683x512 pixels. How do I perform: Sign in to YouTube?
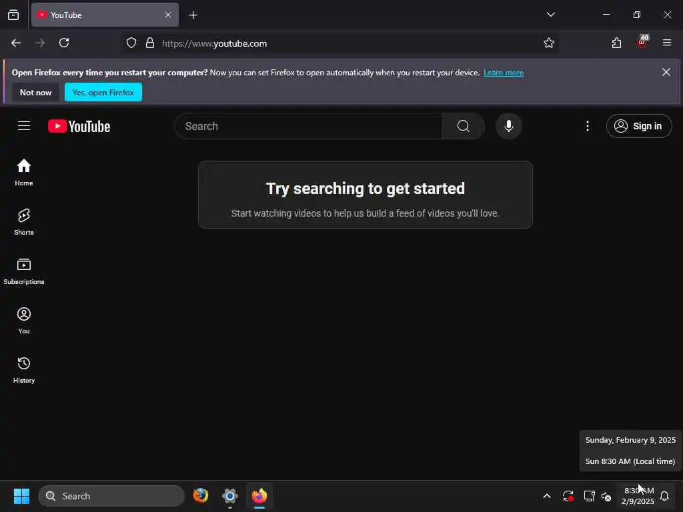(639, 126)
